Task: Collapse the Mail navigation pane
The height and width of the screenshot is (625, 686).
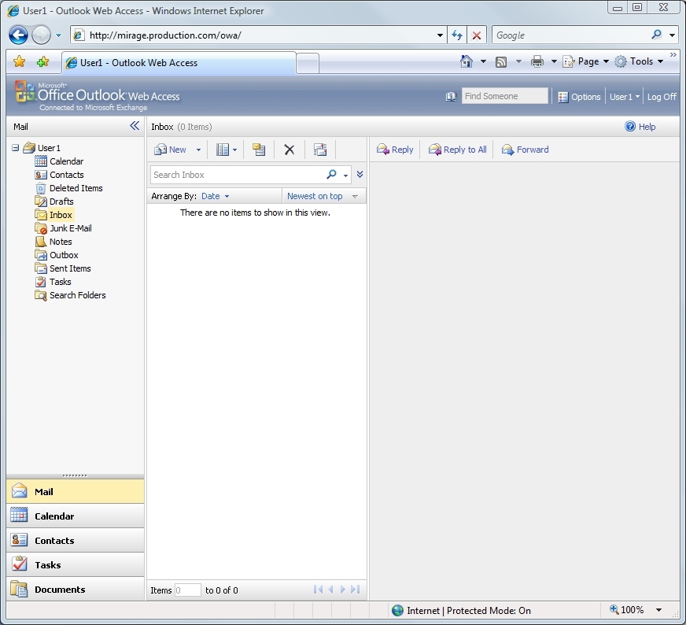Action: pos(135,126)
